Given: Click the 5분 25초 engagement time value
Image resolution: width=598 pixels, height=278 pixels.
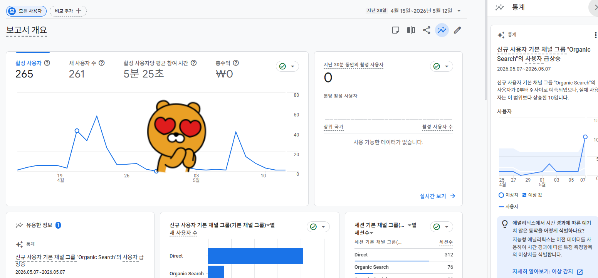Looking at the screenshot, I should (144, 74).
